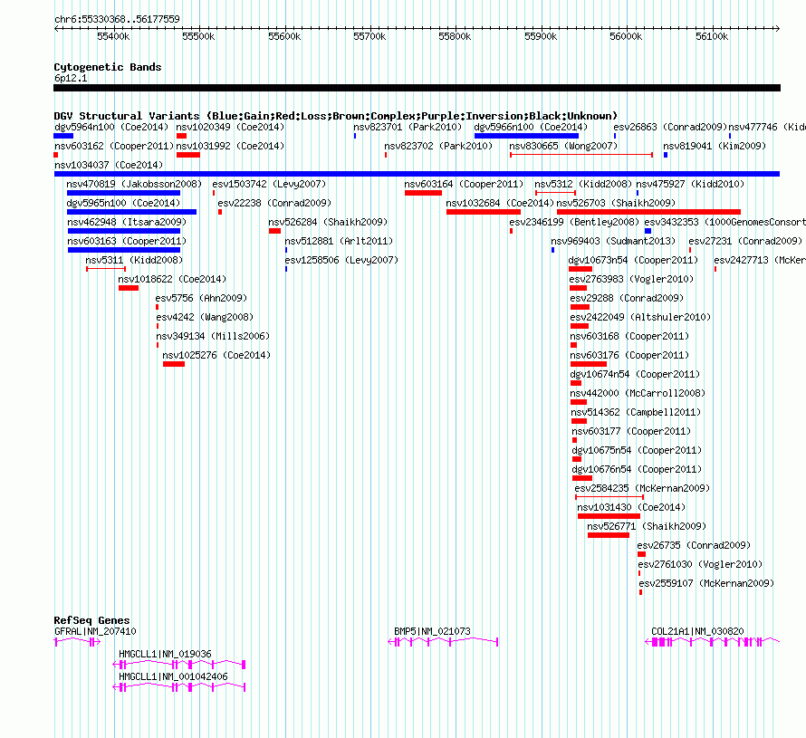Screen dimensions: 806x738
Task: Select nsv1032684 (Coe2014) label
Action: [x=500, y=203]
